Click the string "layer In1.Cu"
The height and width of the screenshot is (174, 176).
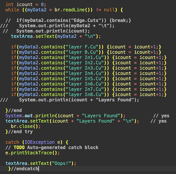tap(85, 57)
